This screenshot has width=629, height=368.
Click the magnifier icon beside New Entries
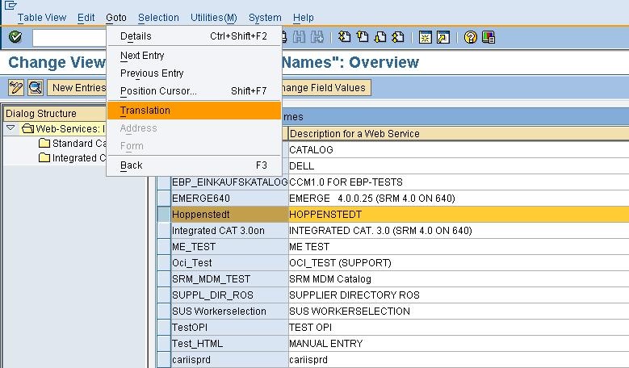coord(36,87)
